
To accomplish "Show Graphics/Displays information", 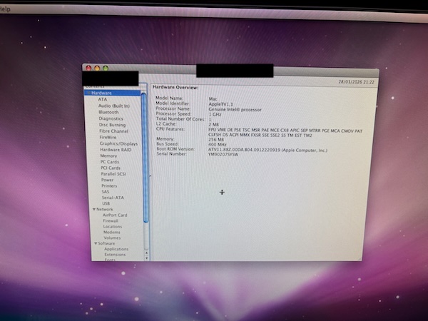I will pos(118,143).
